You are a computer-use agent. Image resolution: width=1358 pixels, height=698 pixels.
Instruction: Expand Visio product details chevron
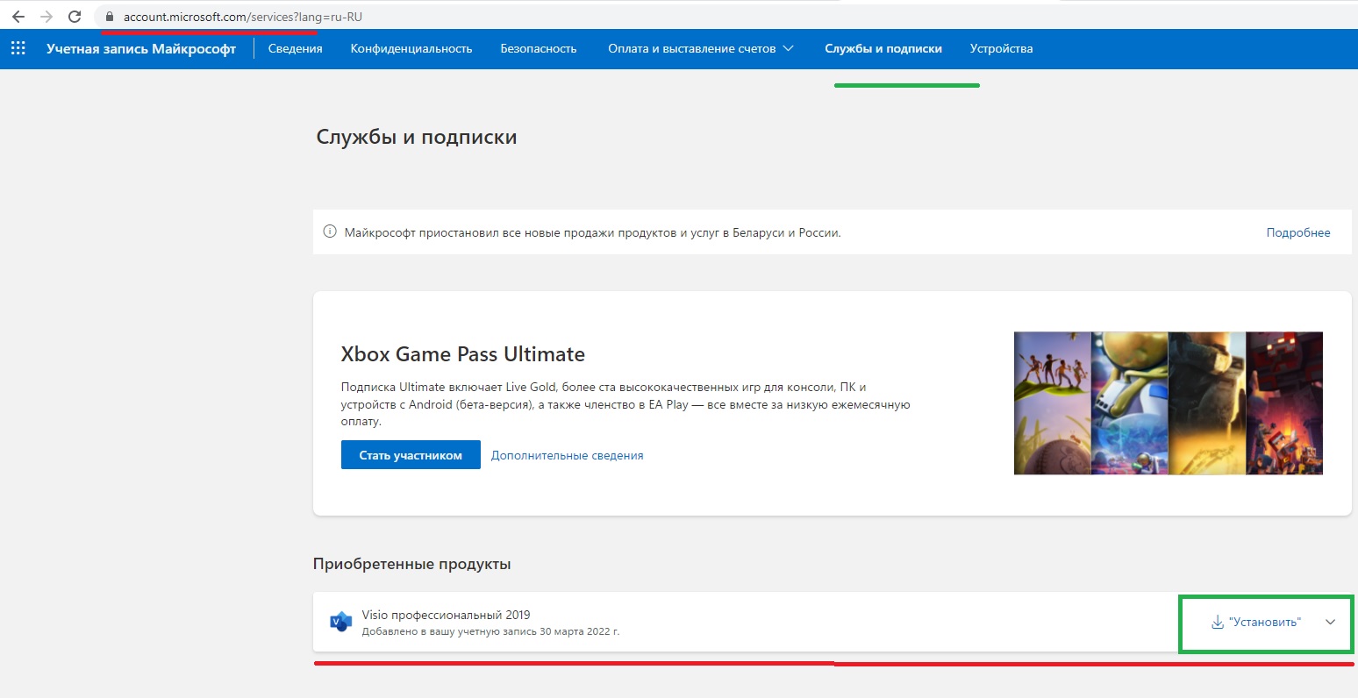pos(1330,622)
